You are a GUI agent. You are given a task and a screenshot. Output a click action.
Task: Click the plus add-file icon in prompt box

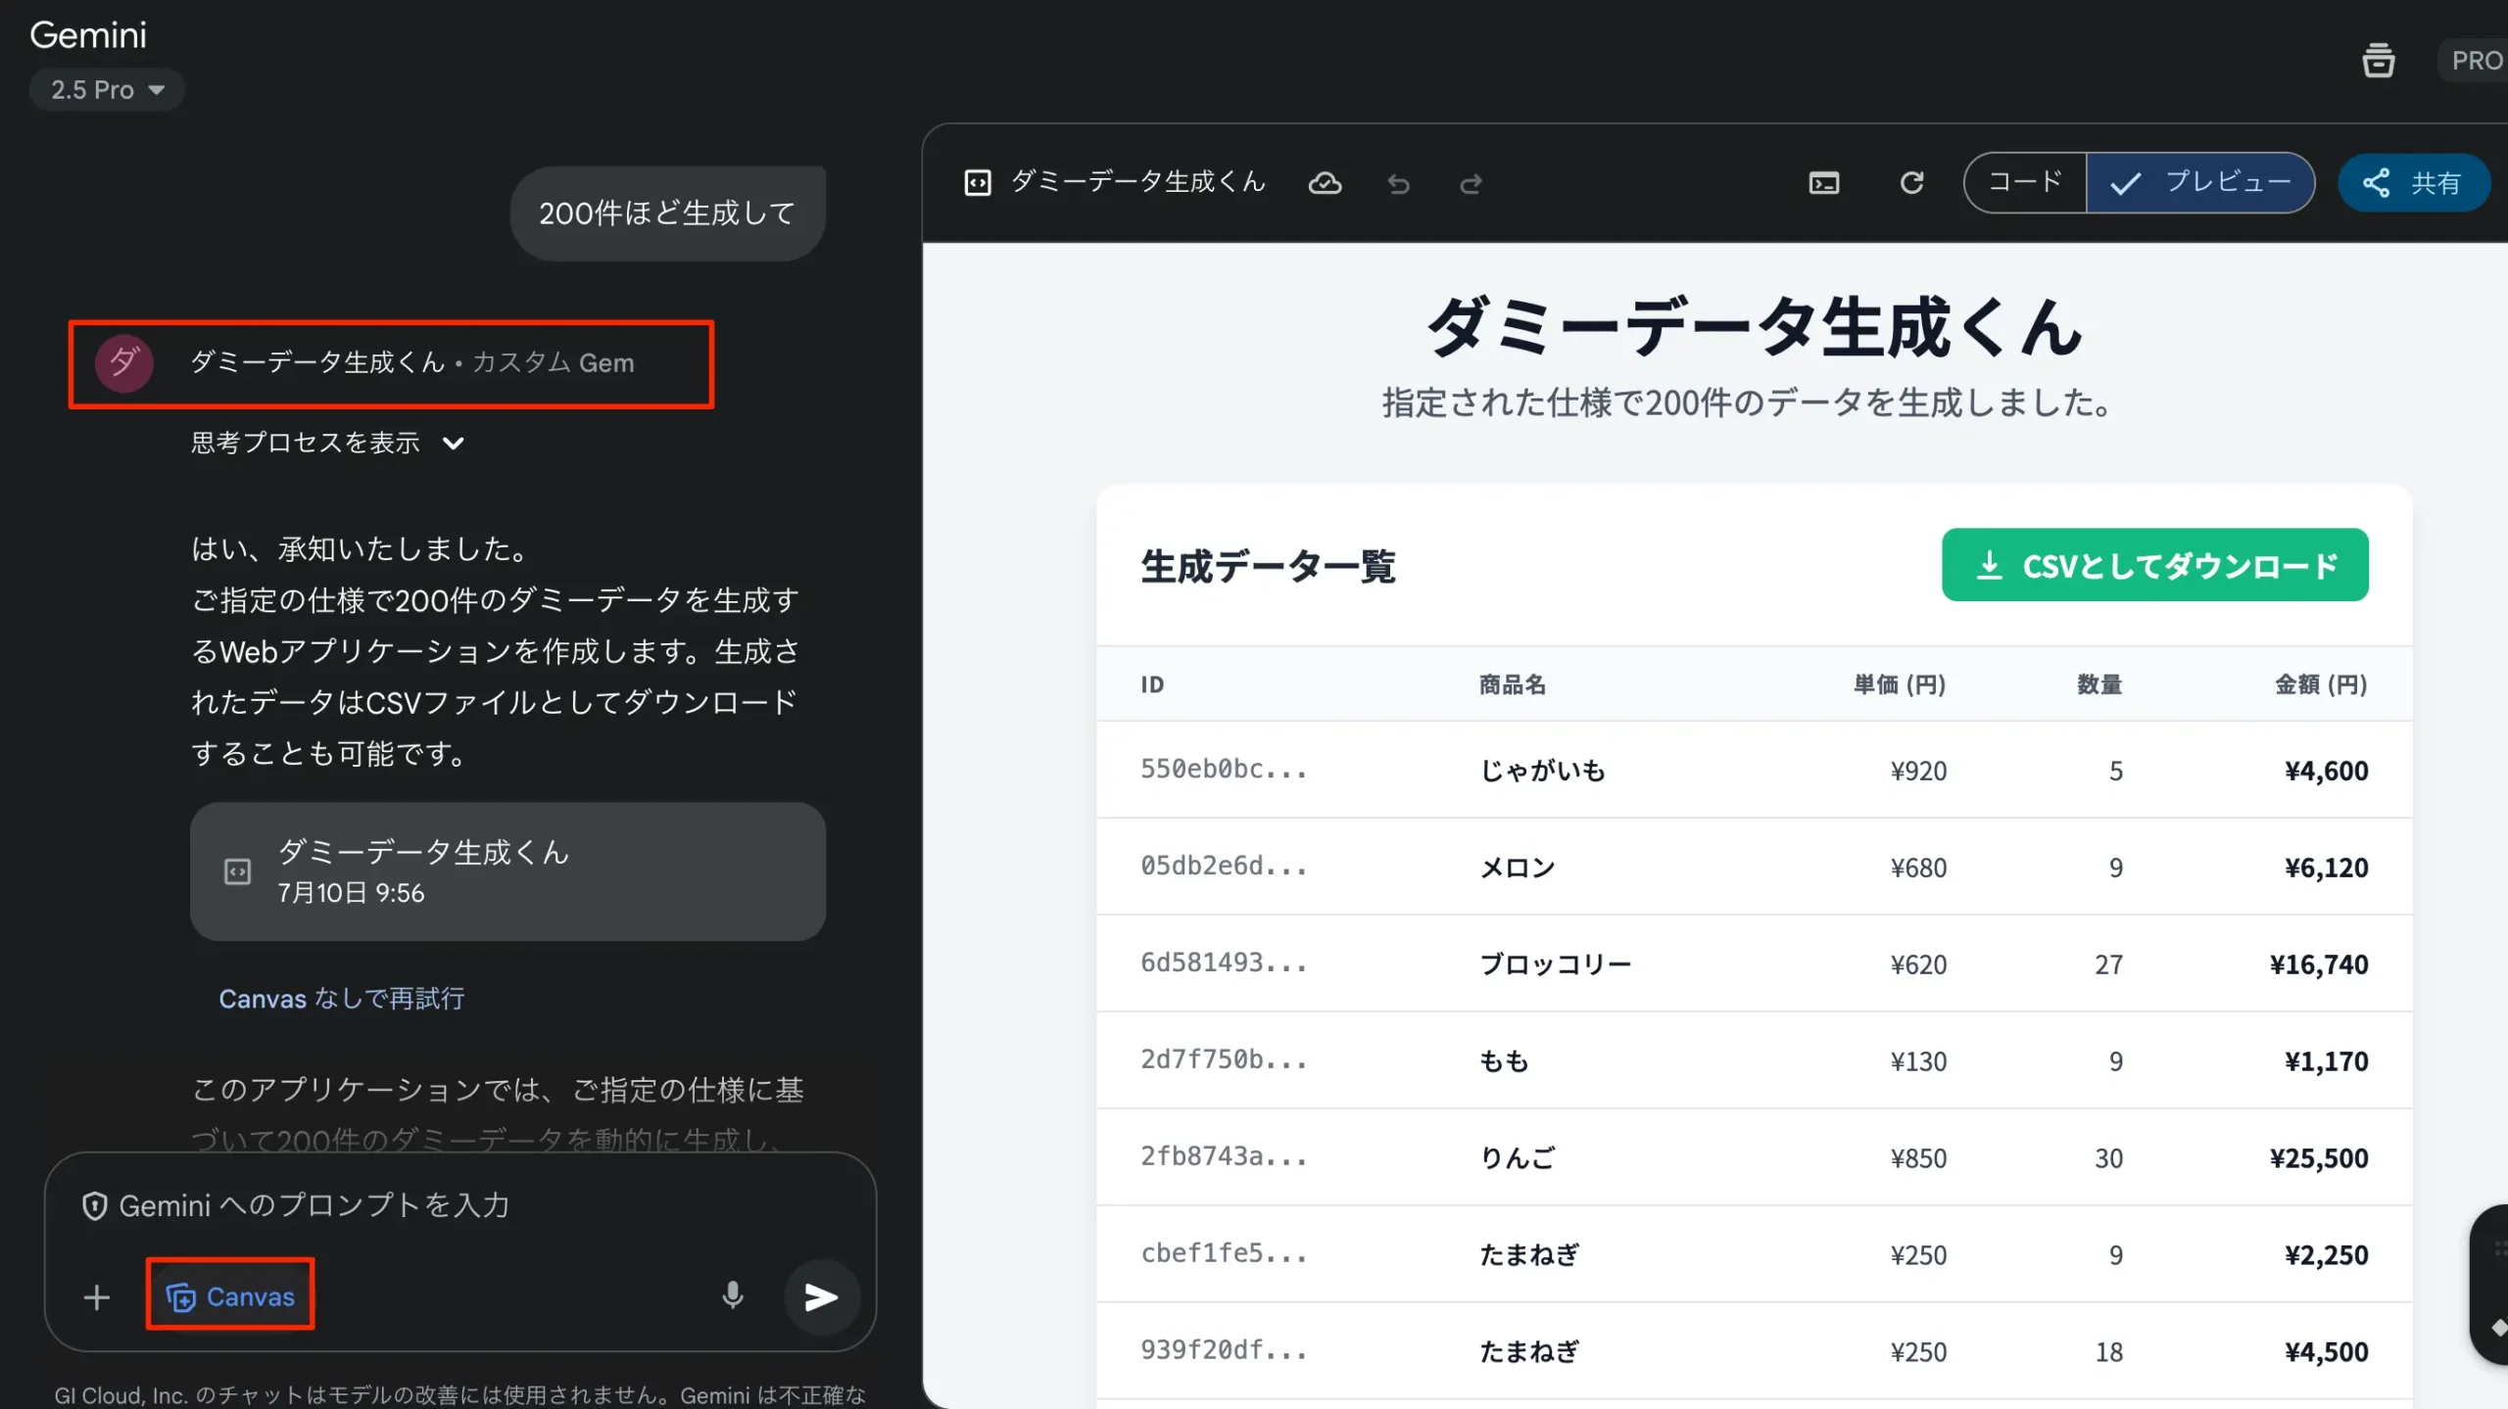96,1297
